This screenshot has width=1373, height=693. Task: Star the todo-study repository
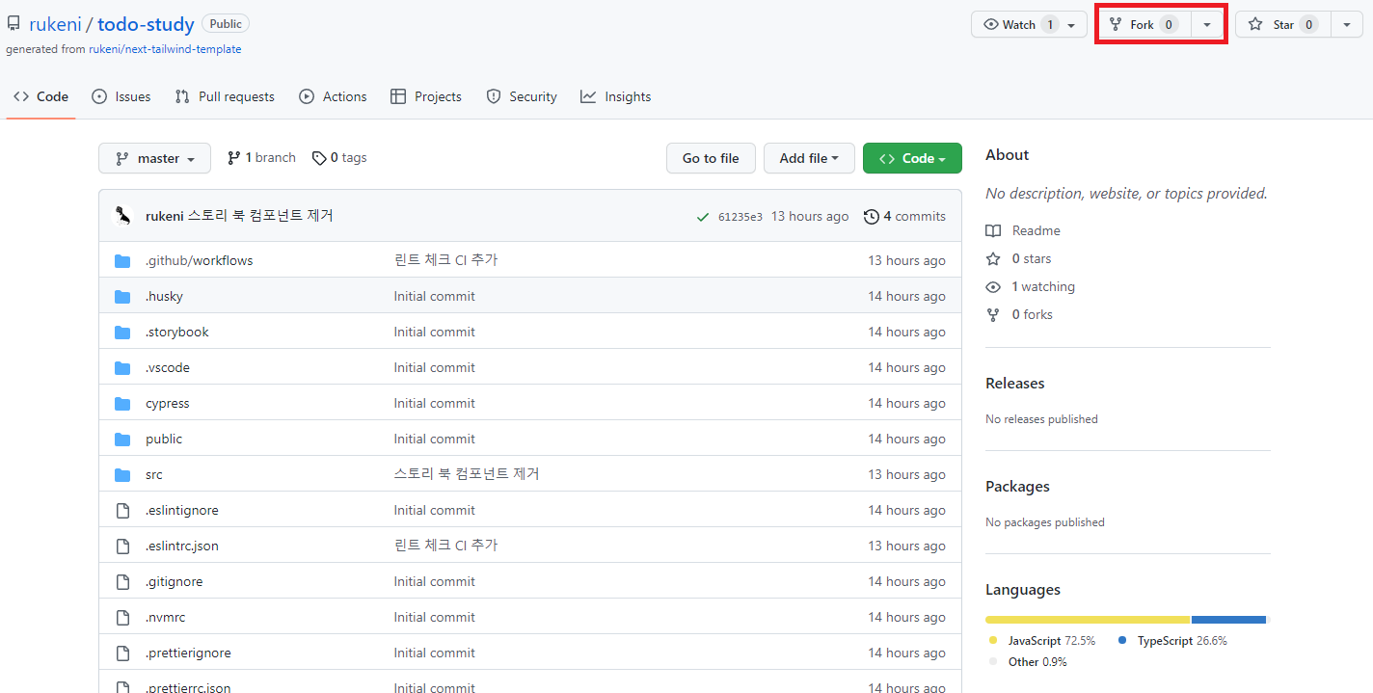1283,24
